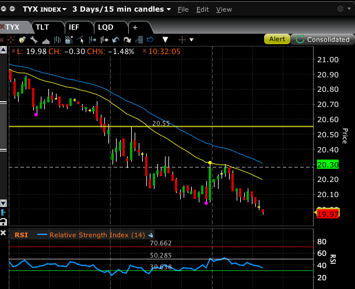Remove the 10:32:05 time label
Image resolution: width=355 pixels, height=289 pixels.
[145, 51]
